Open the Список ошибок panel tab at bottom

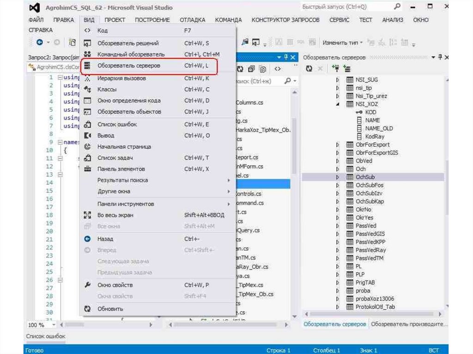(x=45, y=336)
